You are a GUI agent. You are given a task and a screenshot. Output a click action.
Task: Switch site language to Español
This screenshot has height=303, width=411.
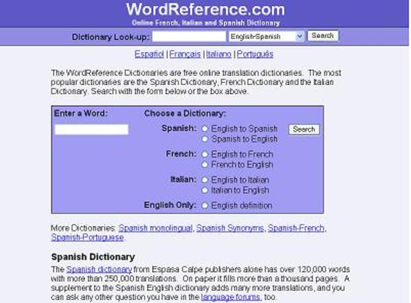[x=149, y=53]
